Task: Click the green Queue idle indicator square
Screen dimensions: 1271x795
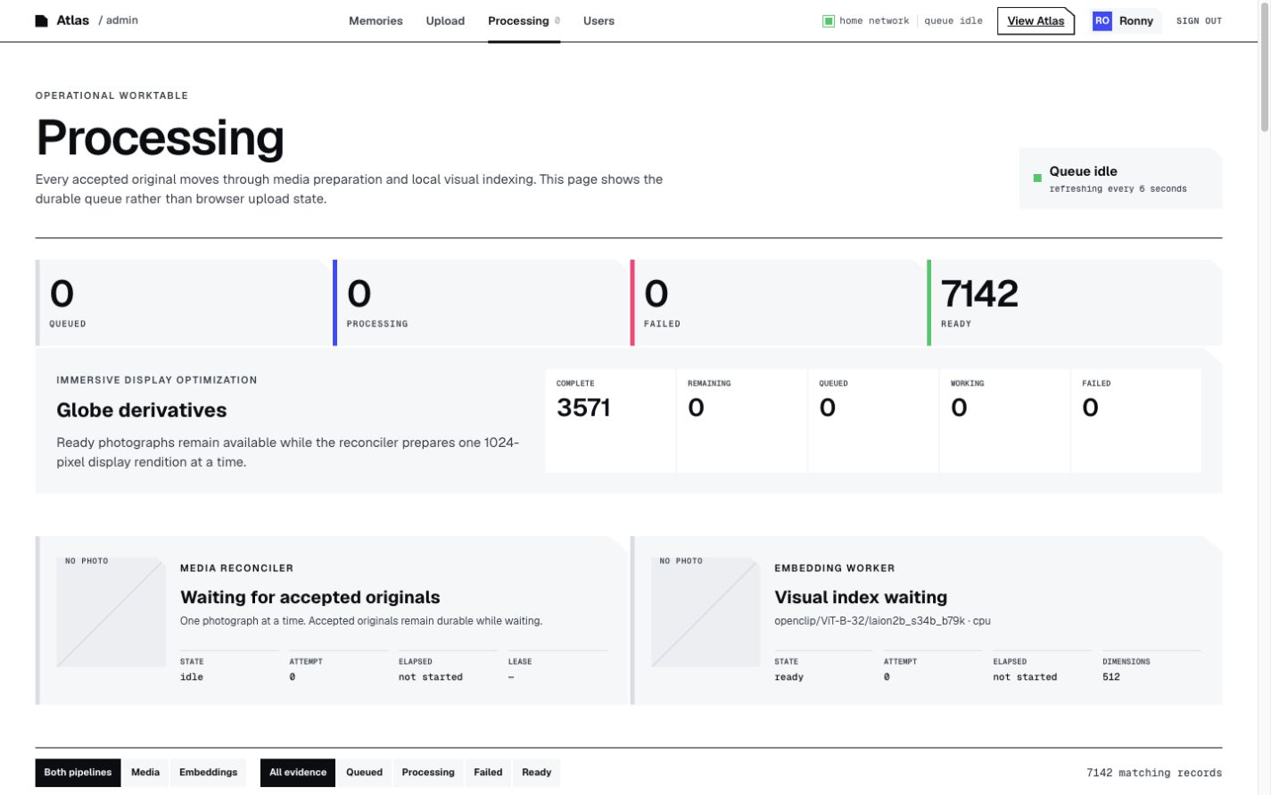Action: [x=1037, y=178]
